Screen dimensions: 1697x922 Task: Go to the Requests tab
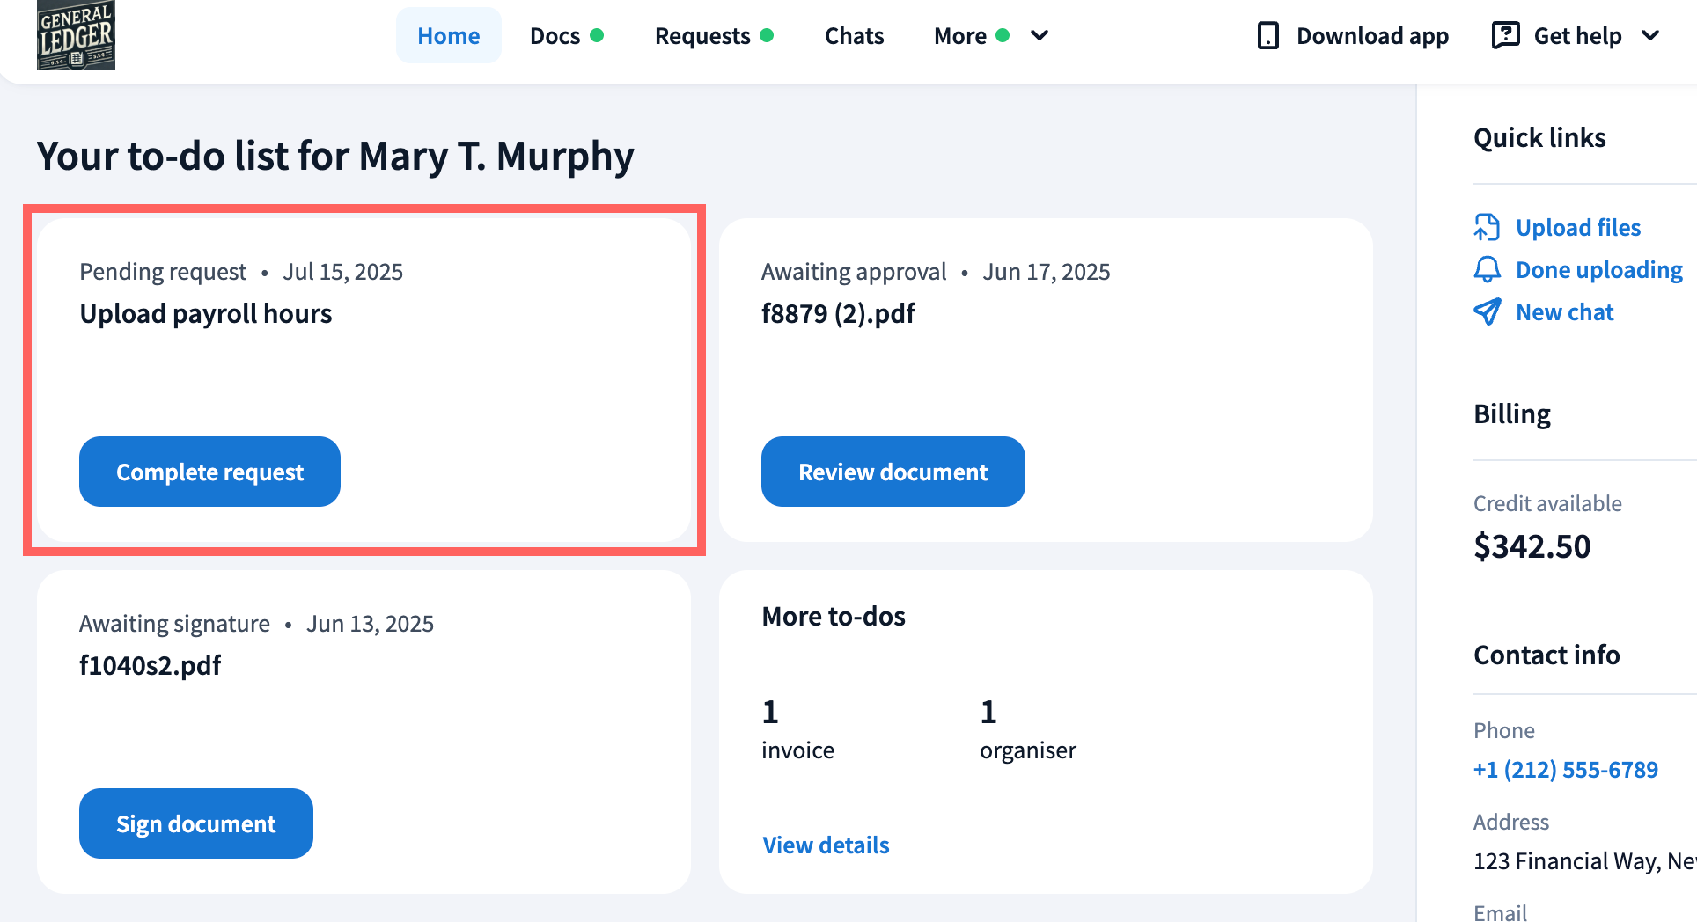tap(702, 36)
